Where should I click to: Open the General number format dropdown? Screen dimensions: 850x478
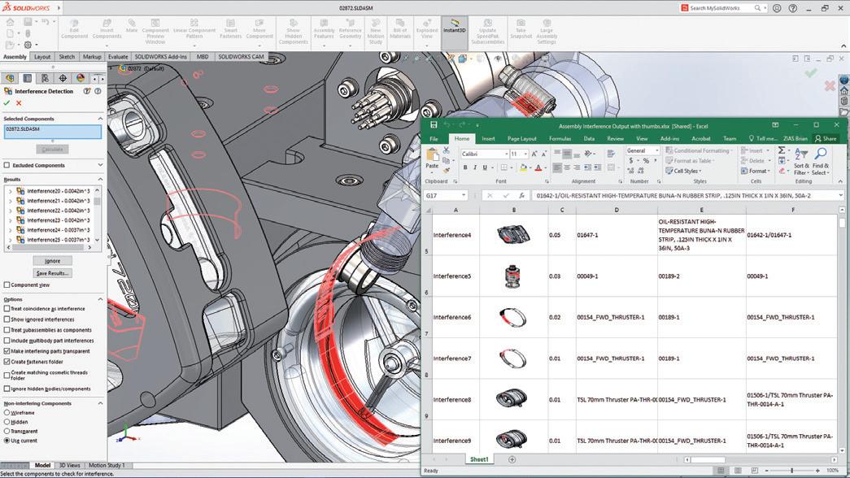tap(657, 150)
